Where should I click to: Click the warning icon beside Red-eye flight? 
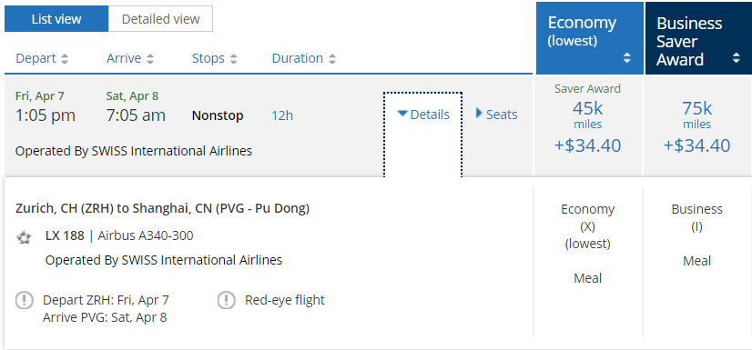227,301
